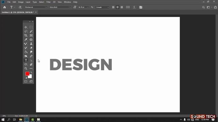
Task: Enable center align text
Action: pos(118,7)
